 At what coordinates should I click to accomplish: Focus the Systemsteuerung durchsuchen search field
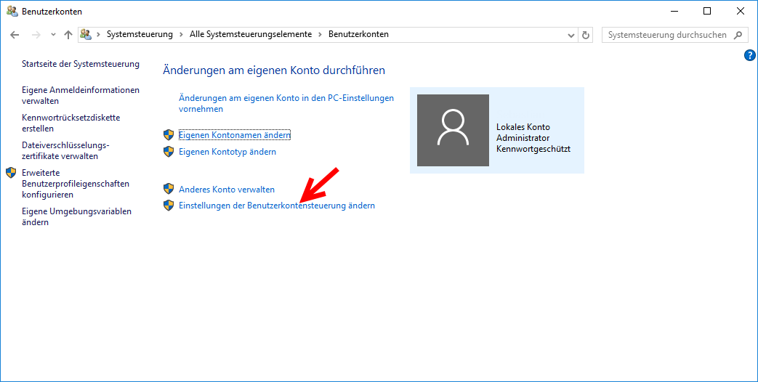[x=666, y=35]
